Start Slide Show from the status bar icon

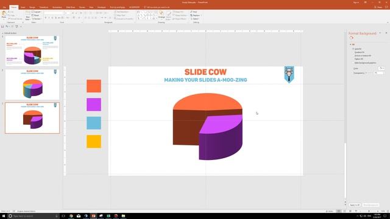pos(356,211)
